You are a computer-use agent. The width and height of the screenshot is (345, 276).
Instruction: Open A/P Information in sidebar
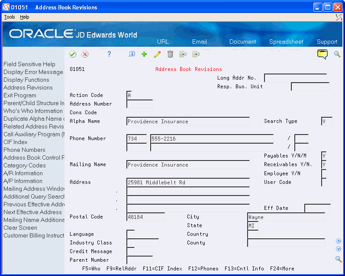pos(23,181)
